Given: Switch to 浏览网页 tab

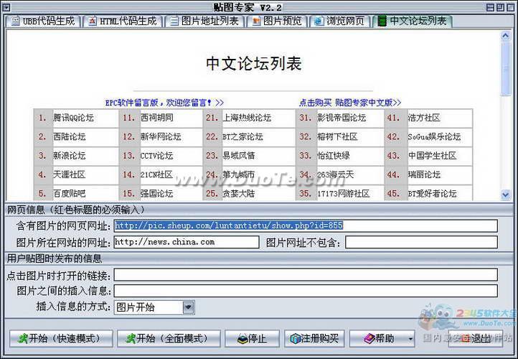Looking at the screenshot, I should [x=339, y=21].
